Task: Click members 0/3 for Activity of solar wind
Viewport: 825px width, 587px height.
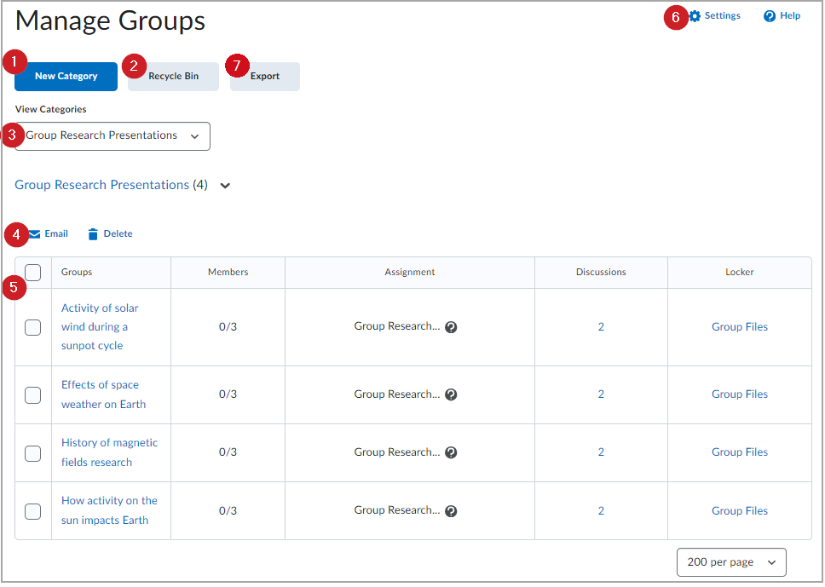Action: [228, 327]
